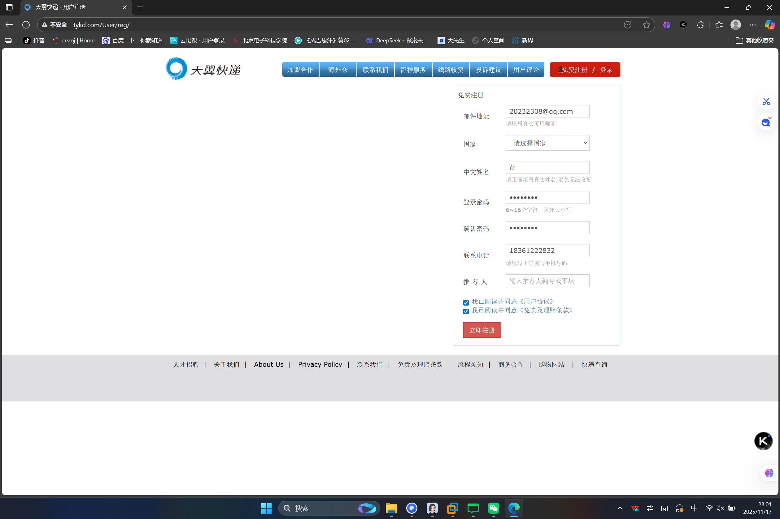
Task: Click the browser profile avatar icon
Action: [735, 25]
